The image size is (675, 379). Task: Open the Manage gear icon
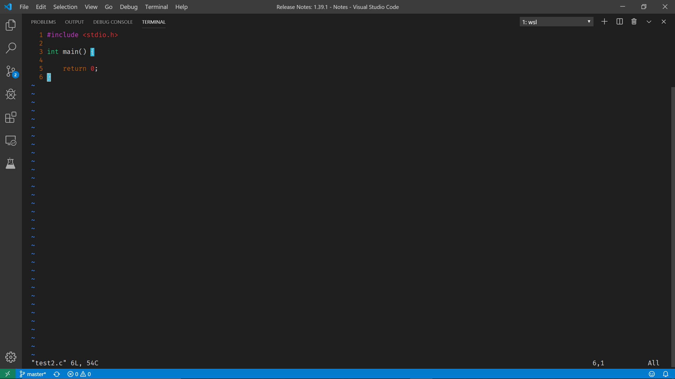click(x=11, y=357)
